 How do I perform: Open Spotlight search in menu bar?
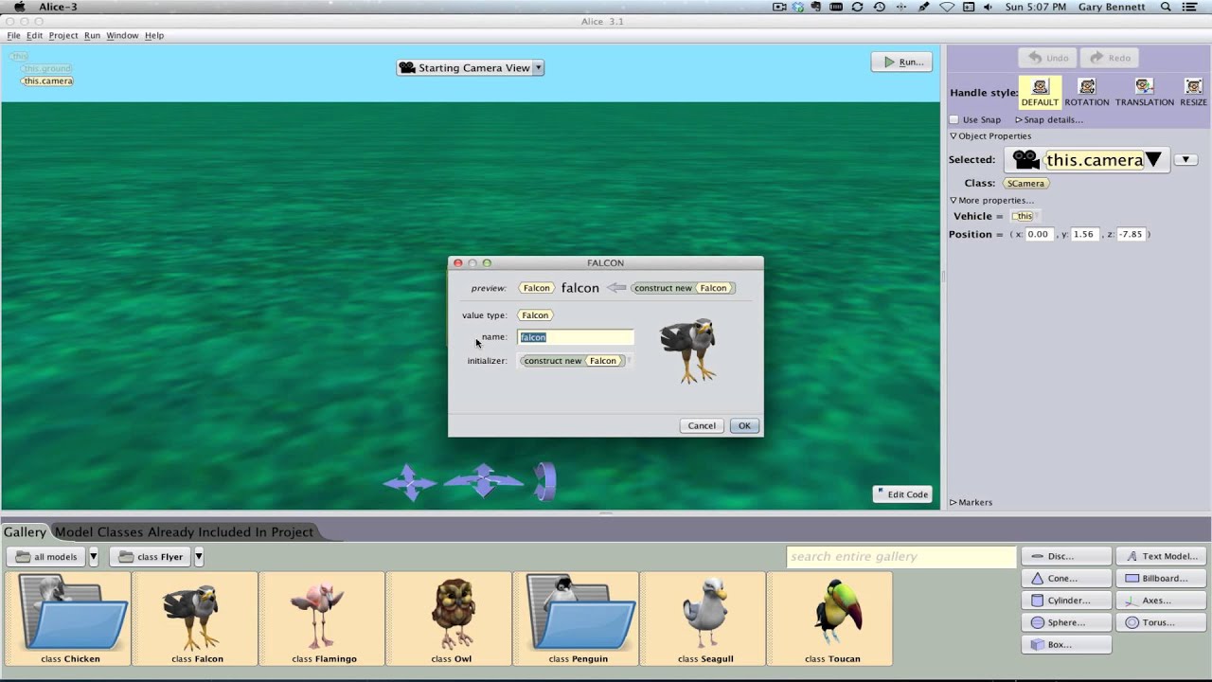[x=1166, y=7]
